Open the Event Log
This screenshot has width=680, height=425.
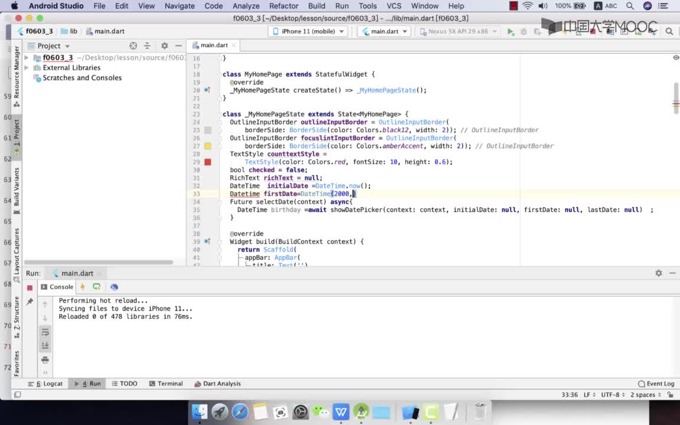(x=656, y=384)
